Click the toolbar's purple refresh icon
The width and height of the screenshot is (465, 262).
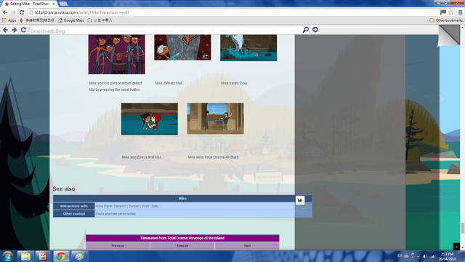(x=23, y=30)
